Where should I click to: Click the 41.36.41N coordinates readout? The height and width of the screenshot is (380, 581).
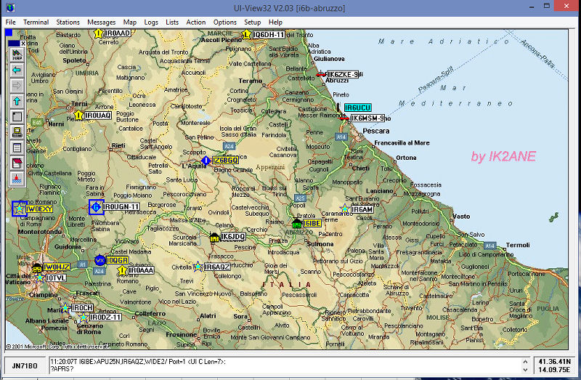pyautogui.click(x=554, y=361)
